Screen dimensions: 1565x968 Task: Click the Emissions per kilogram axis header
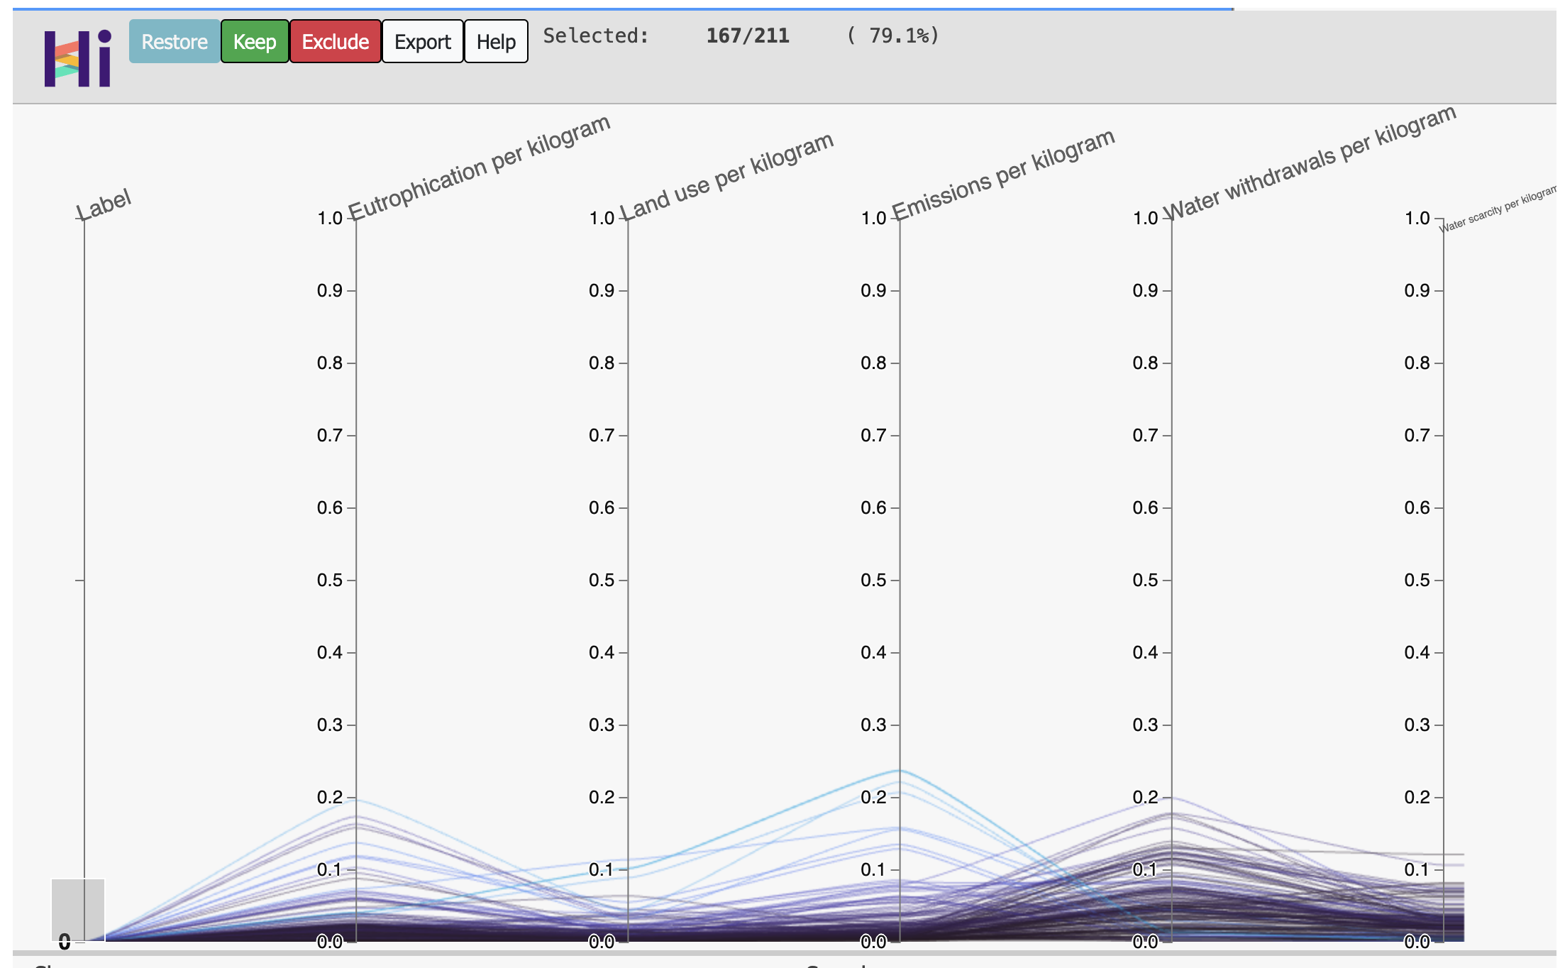1003,175
